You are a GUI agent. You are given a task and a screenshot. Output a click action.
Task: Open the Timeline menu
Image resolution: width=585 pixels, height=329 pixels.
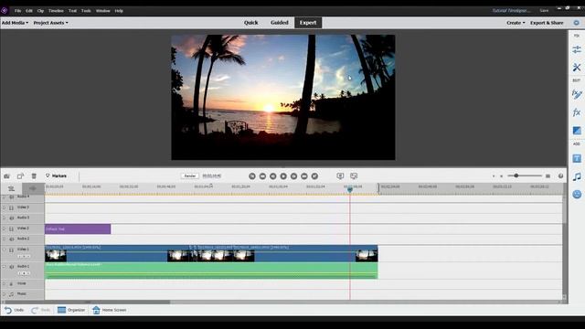click(x=56, y=11)
